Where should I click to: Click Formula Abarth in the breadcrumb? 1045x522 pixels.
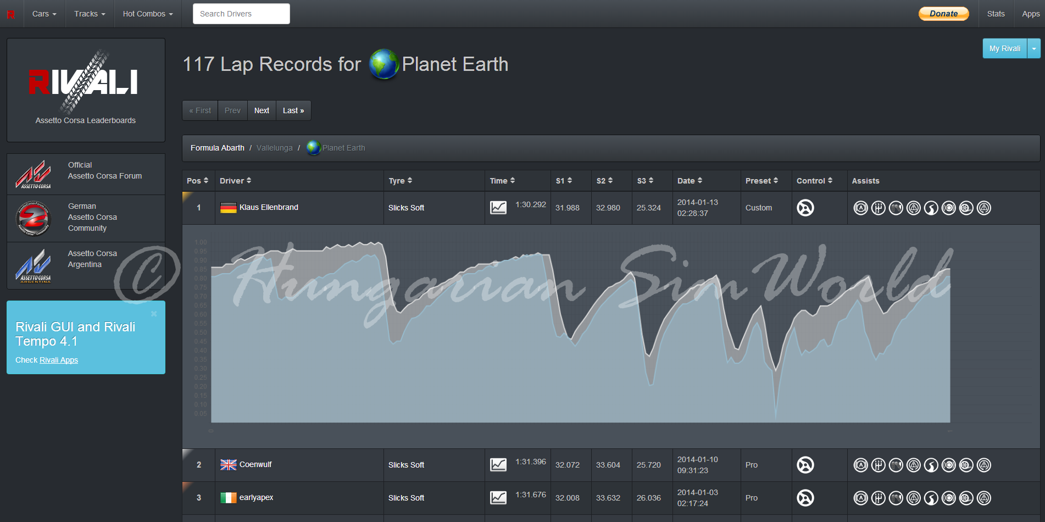point(218,148)
